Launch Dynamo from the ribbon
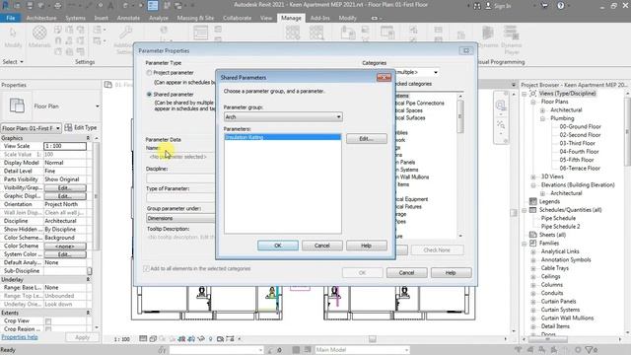631x355 pixels. tap(488, 37)
